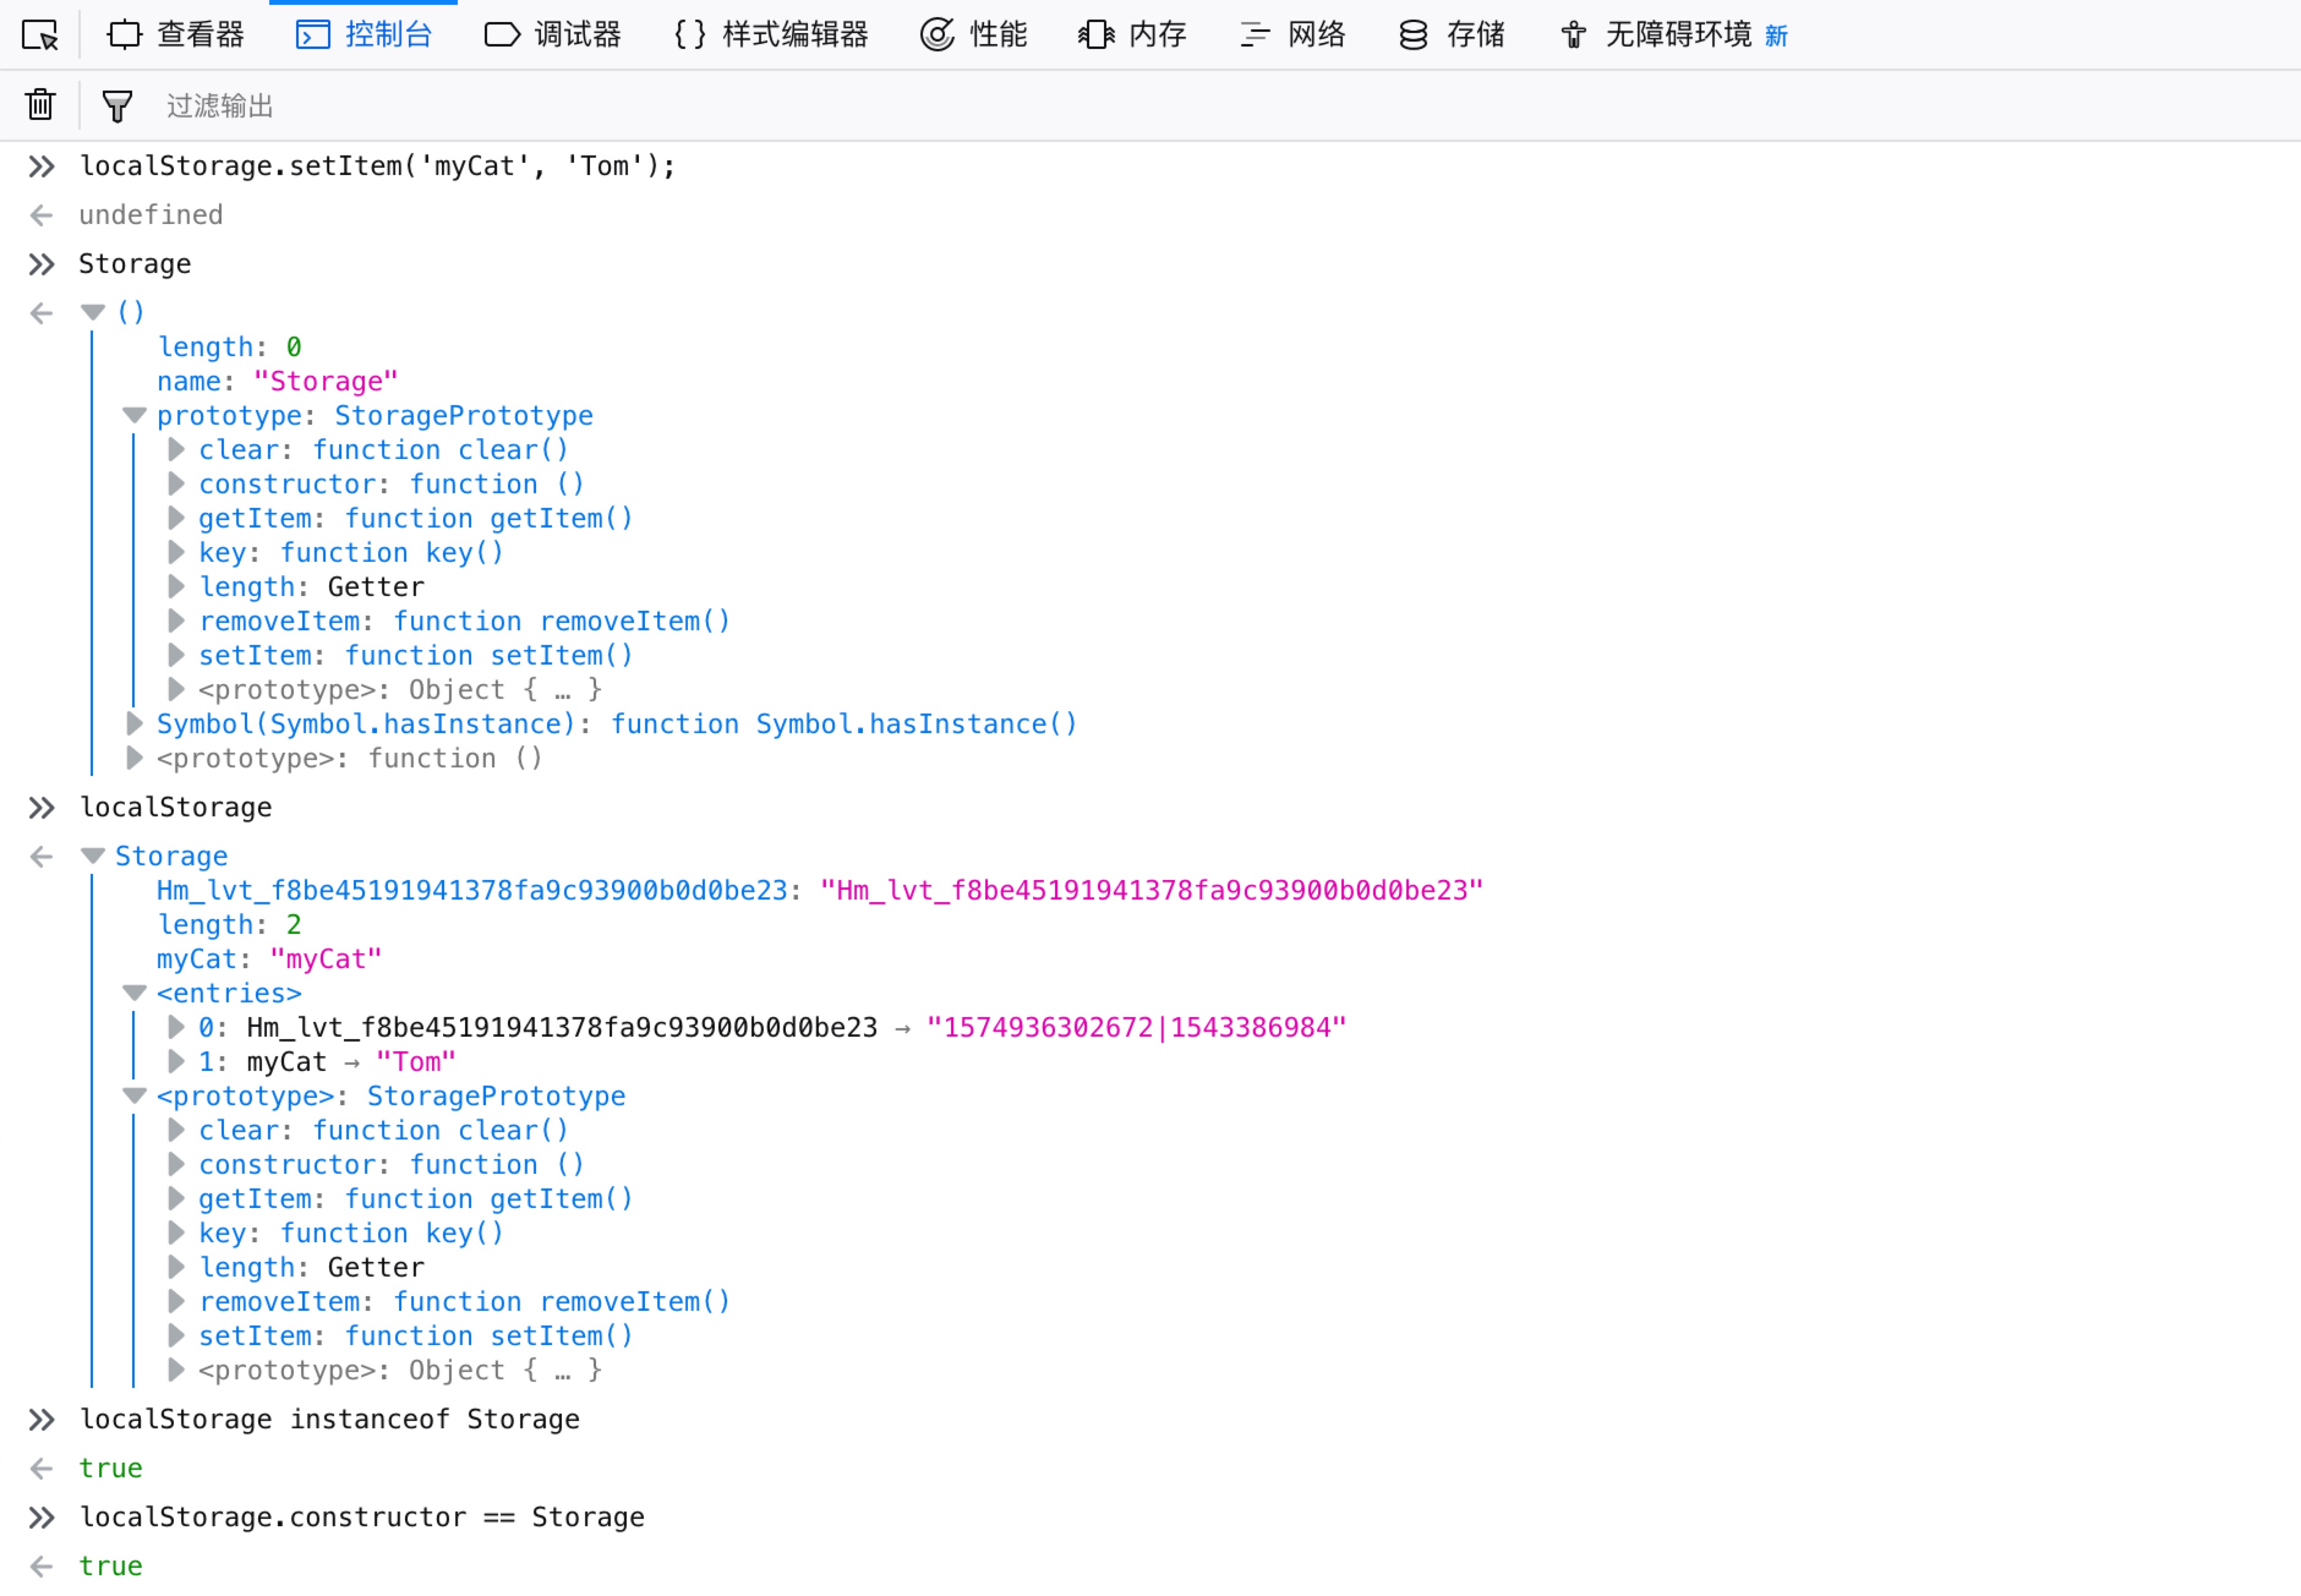Collapse the Storage function () object
Image resolution: width=2301 pixels, height=1596 pixels.
[93, 312]
